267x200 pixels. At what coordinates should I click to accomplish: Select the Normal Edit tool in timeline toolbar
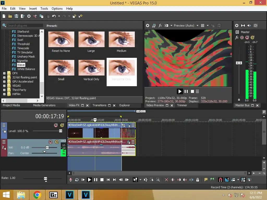tap(135, 180)
